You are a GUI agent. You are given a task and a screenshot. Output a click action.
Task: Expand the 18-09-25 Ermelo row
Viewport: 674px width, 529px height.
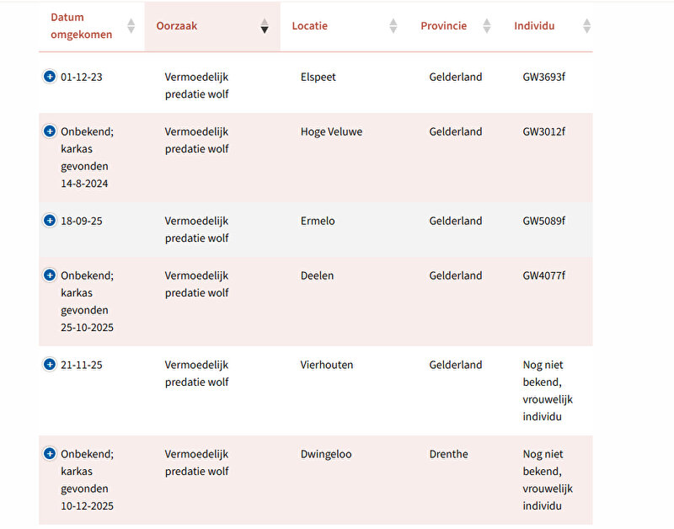point(50,221)
